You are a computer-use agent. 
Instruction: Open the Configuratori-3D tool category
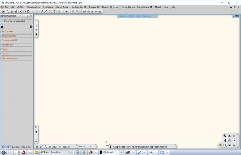16,40
